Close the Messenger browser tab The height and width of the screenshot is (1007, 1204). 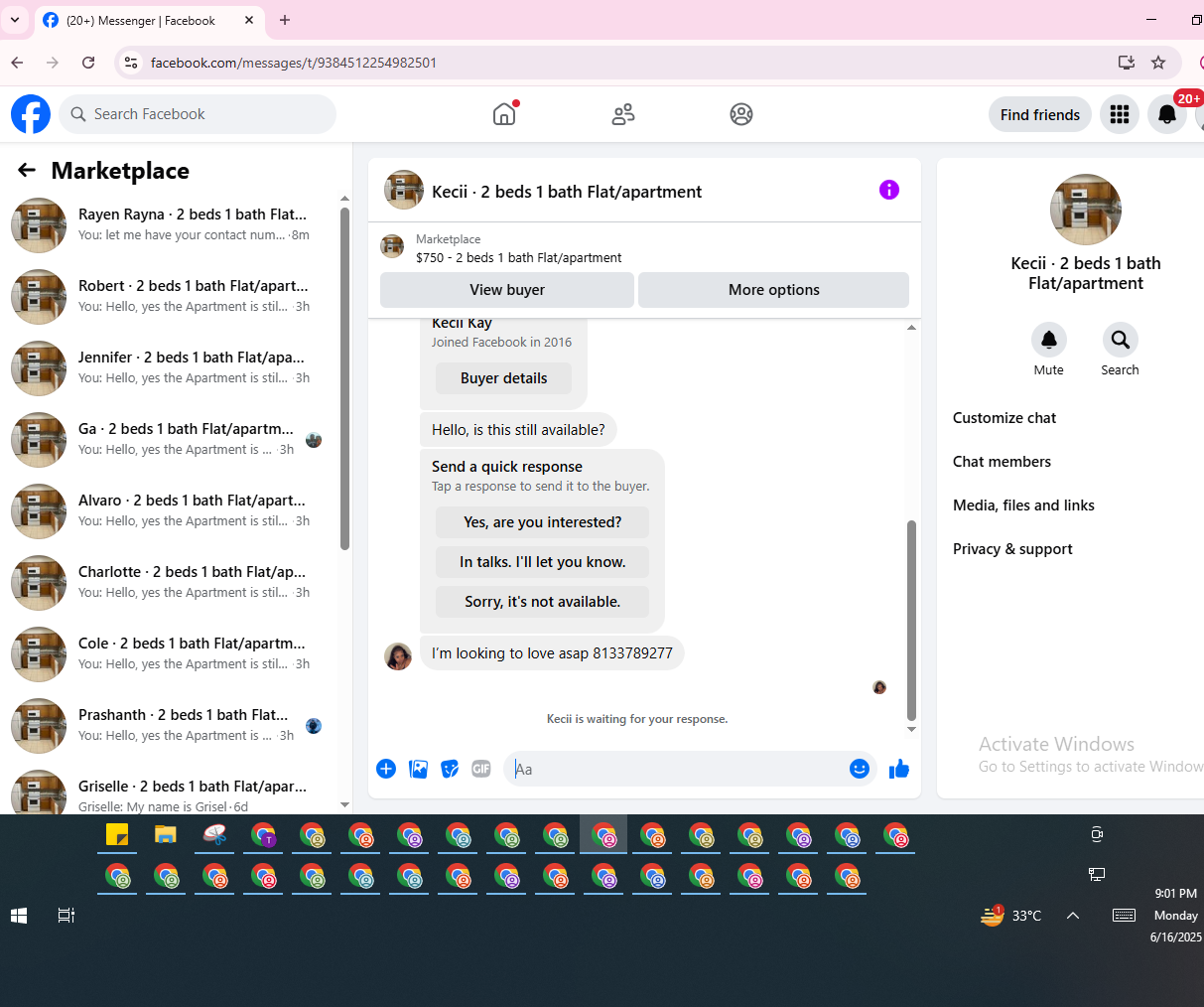click(x=249, y=20)
